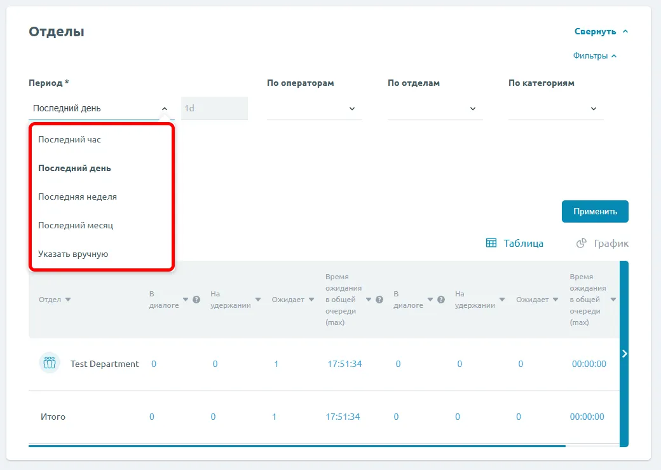The height and width of the screenshot is (470, 661).
Task: Click the white arrow on the blue side bar
Action: click(x=624, y=354)
